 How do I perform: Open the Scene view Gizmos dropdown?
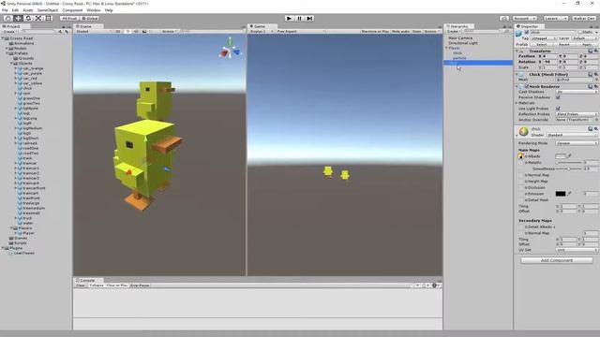169,31
